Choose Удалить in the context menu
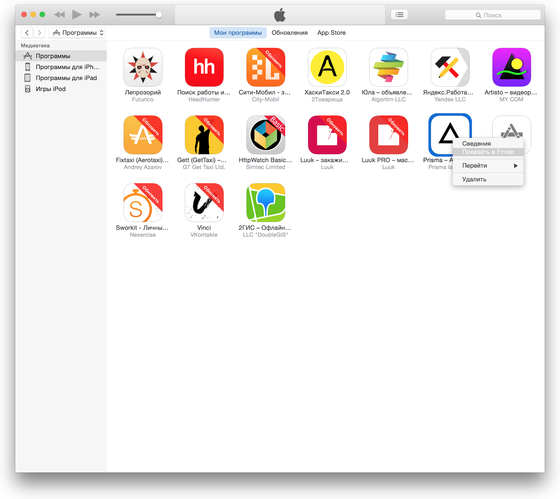 coord(488,179)
